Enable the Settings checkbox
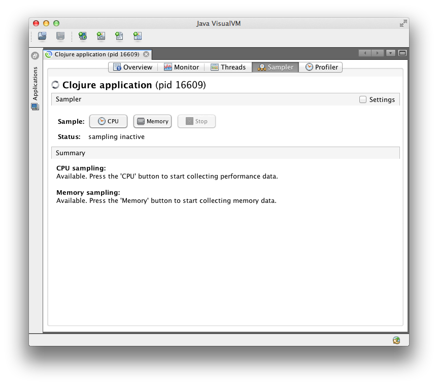Image resolution: width=438 pixels, height=386 pixels. [x=362, y=99]
